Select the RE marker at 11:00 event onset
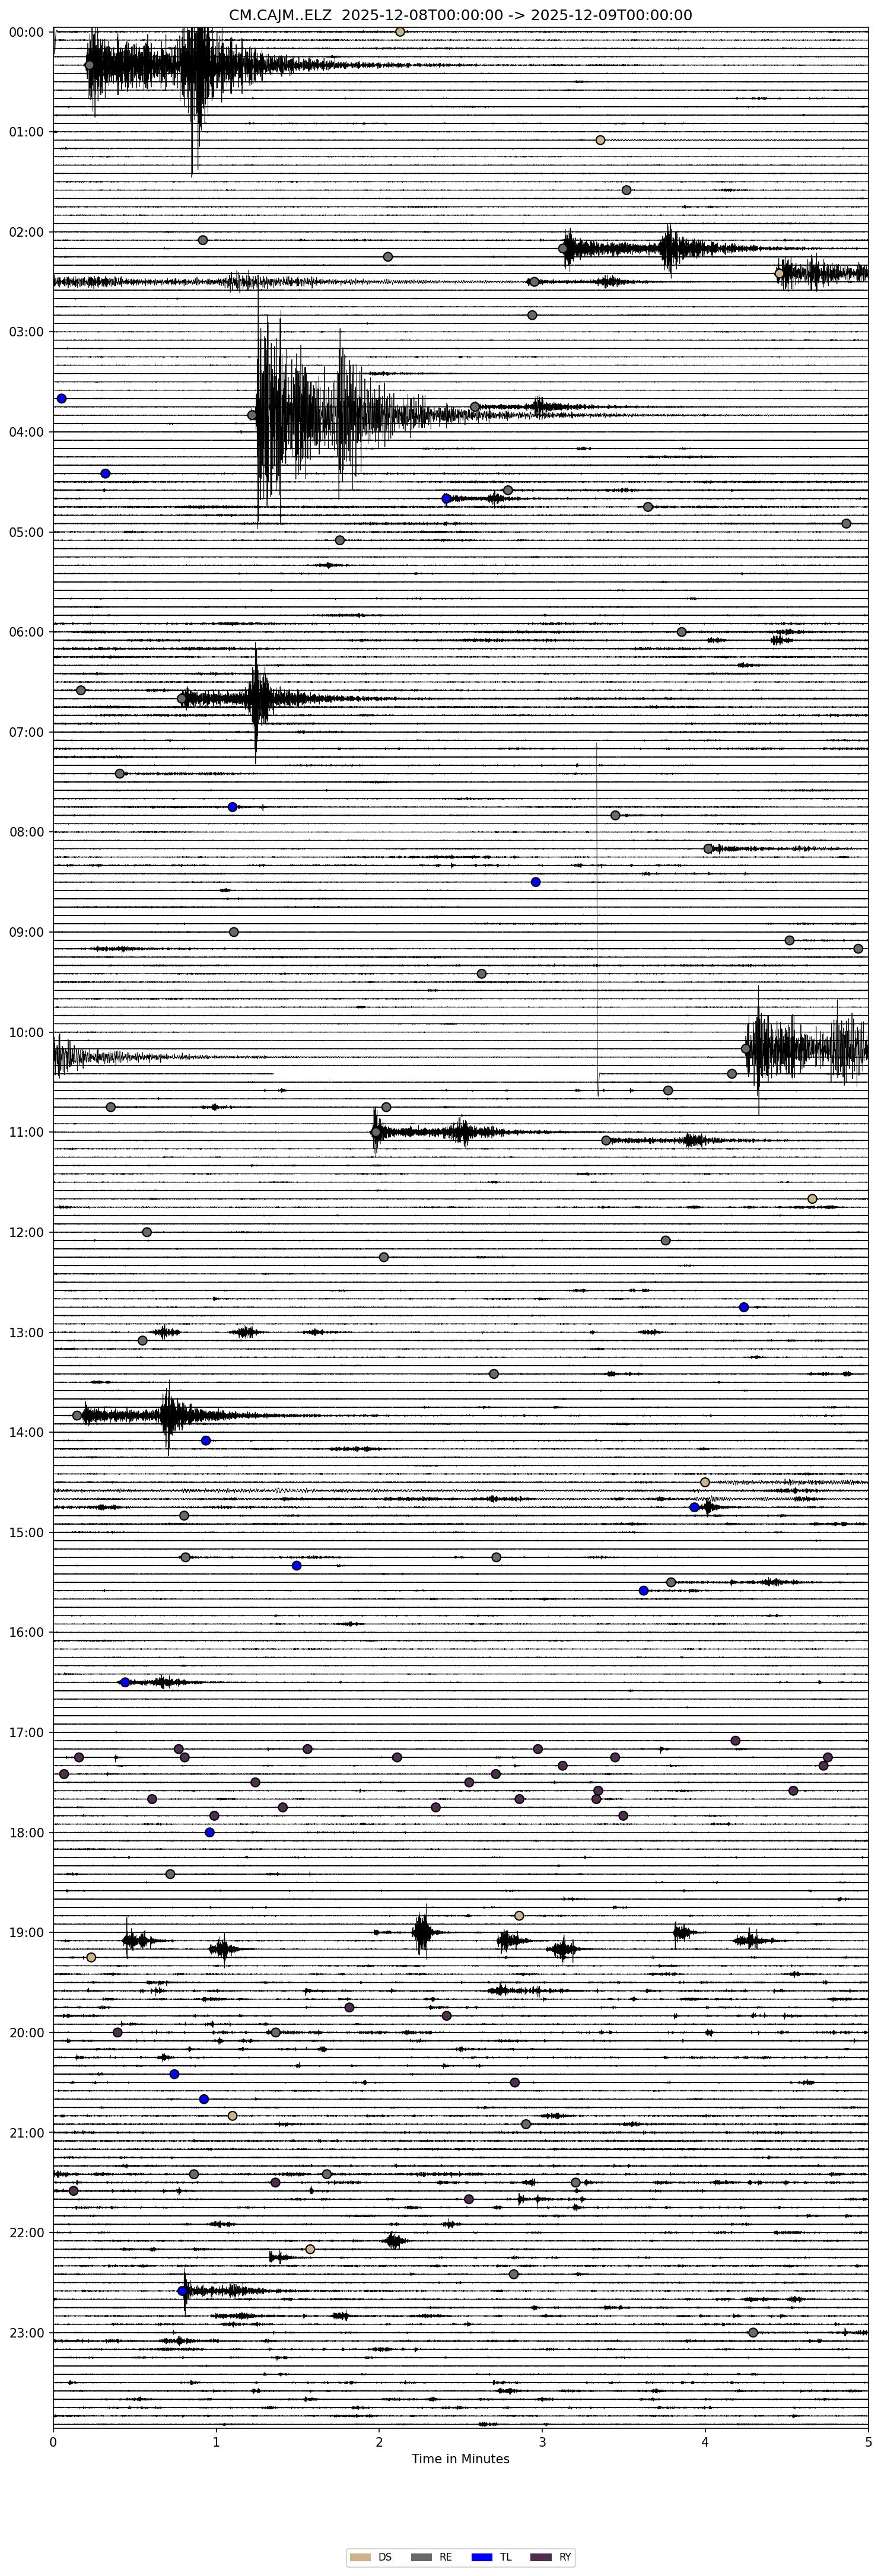 tap(376, 1132)
